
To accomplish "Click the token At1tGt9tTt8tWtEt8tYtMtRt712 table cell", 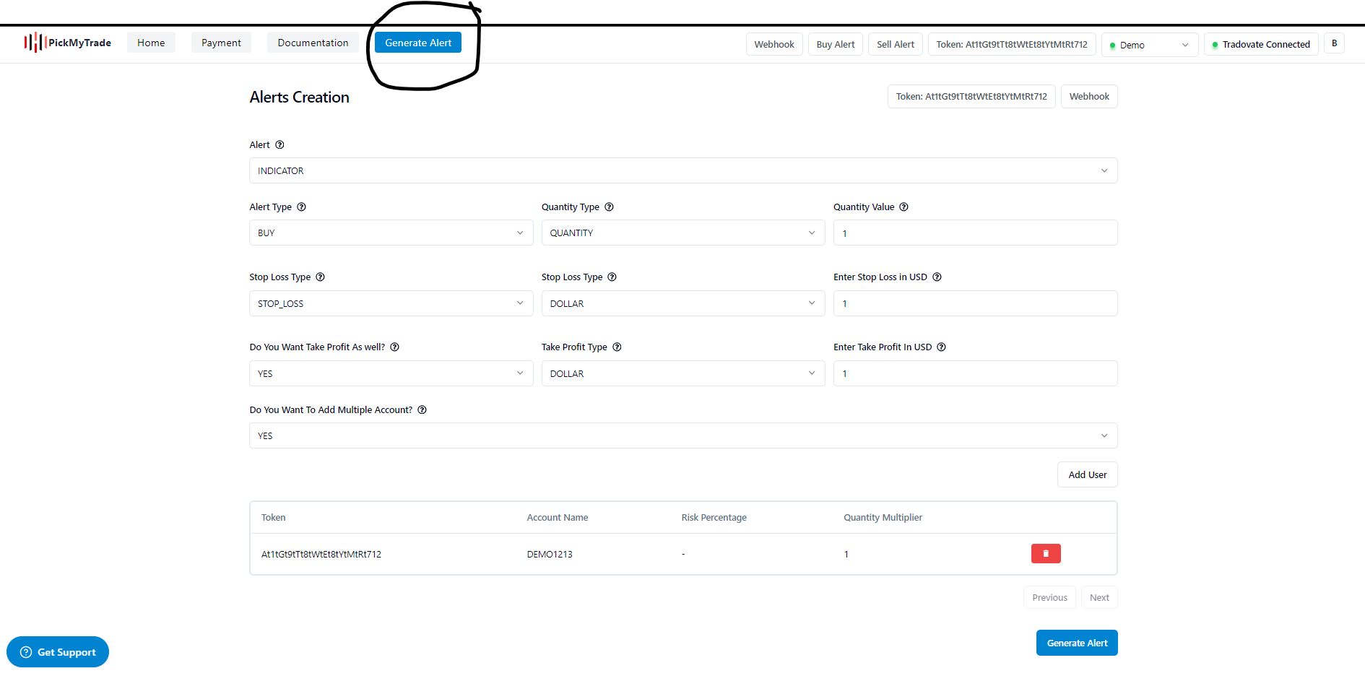I will pyautogui.click(x=321, y=554).
